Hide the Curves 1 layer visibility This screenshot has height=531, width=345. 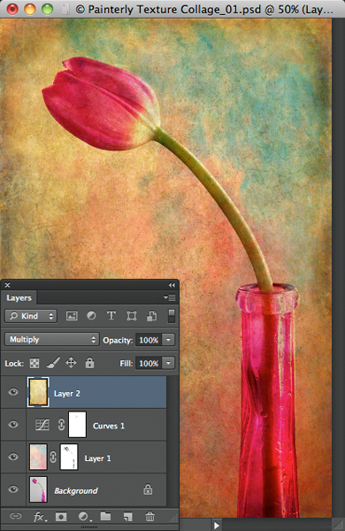click(x=13, y=424)
